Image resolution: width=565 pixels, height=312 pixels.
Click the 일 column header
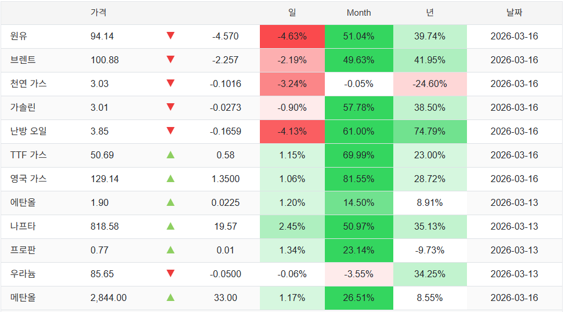[x=292, y=13]
